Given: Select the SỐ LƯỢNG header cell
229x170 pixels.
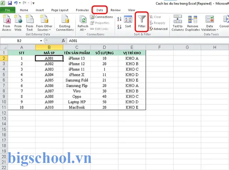Looking at the screenshot, I should (105, 53).
